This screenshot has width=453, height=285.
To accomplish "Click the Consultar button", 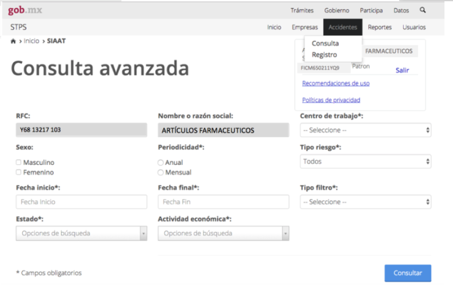I will [x=408, y=273].
